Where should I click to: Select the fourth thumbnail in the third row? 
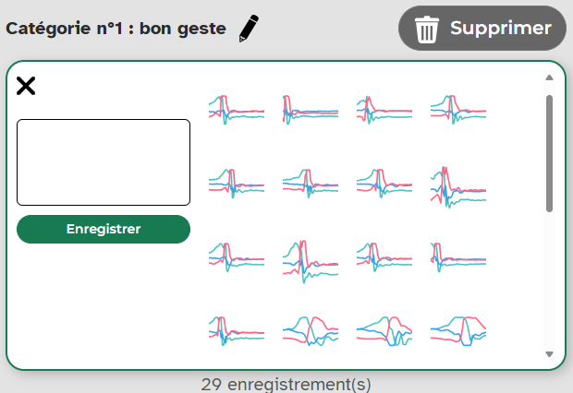click(x=458, y=257)
